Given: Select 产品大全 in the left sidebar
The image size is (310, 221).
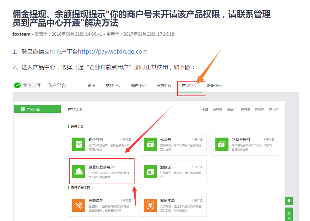Looking at the screenshot, I should [37, 109].
